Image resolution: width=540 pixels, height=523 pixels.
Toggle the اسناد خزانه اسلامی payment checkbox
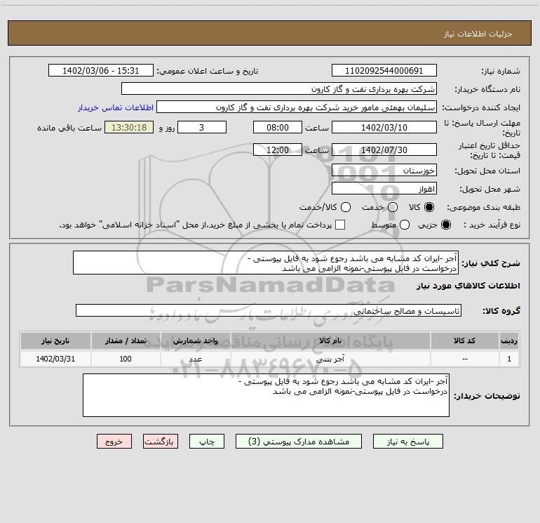(x=340, y=225)
